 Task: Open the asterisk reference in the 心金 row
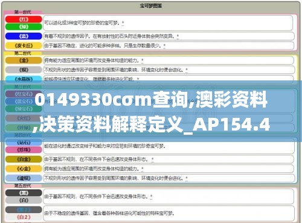point(143,169)
